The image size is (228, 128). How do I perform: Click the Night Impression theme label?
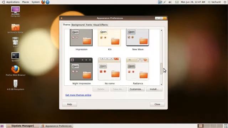click(x=82, y=84)
